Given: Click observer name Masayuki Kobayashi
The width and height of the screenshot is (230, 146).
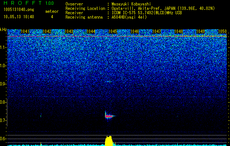Looking at the screenshot, I should 131,4.
